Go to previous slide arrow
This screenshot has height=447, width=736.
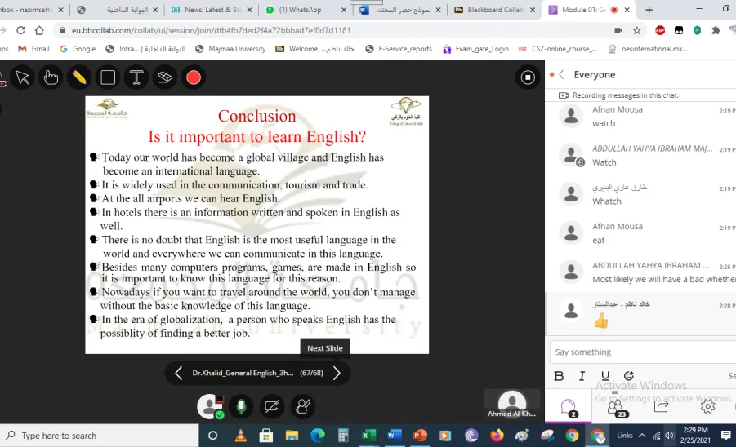click(178, 373)
